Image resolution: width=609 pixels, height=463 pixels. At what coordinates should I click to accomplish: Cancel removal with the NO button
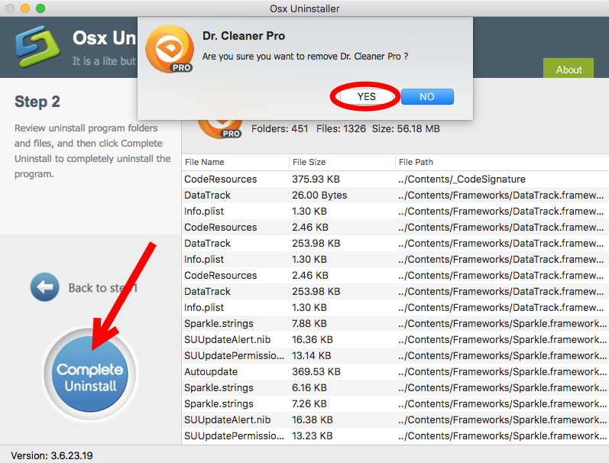coord(427,97)
